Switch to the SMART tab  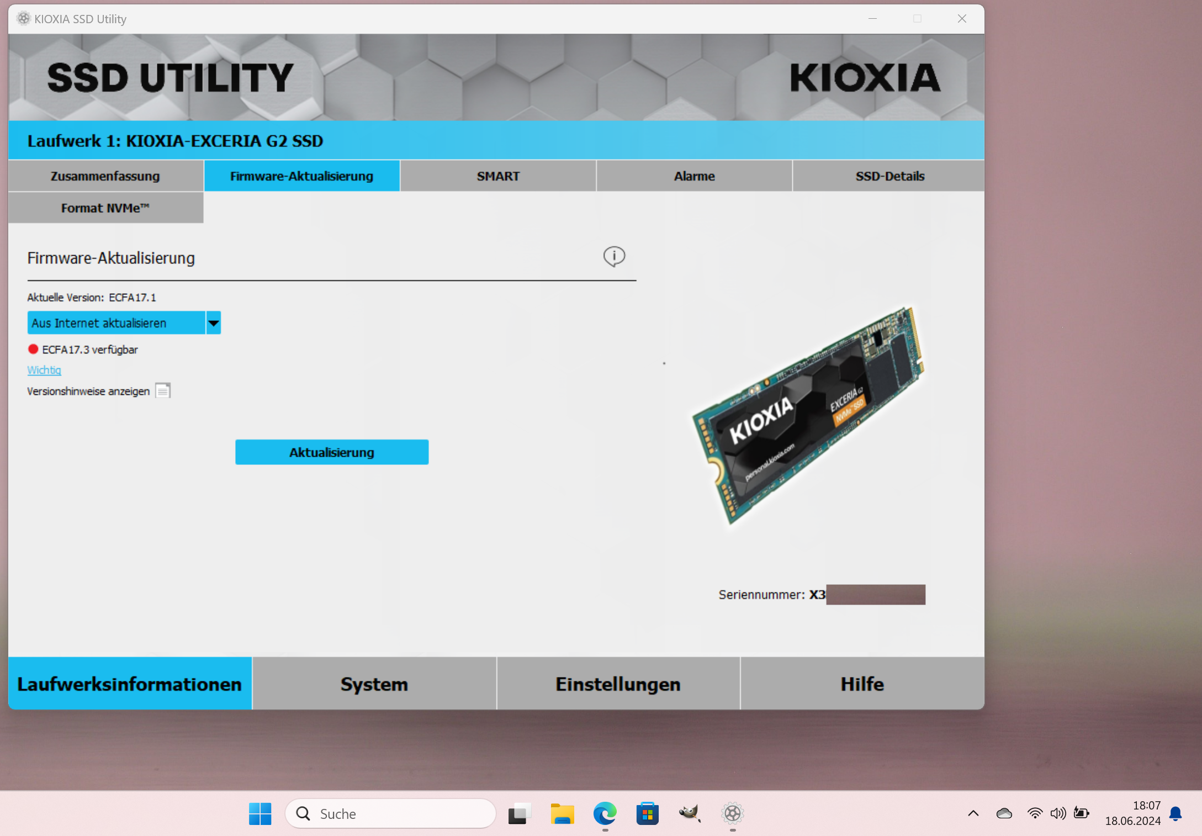click(x=498, y=176)
